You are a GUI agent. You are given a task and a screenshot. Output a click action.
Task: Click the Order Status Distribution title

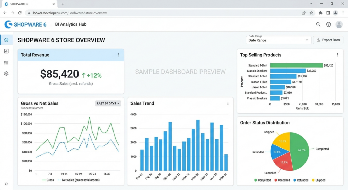click(265, 123)
